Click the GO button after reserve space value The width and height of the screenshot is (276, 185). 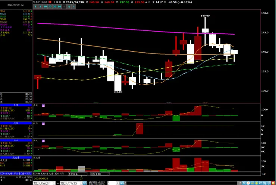122,183
